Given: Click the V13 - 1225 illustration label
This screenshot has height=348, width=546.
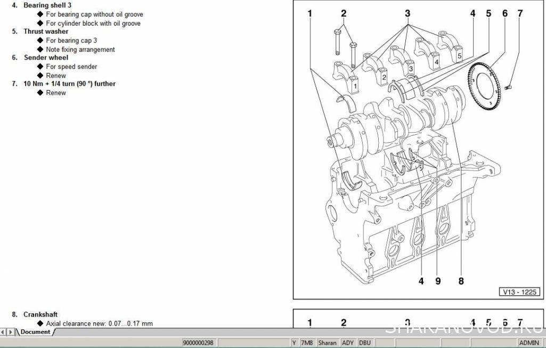Looking at the screenshot, I should (519, 292).
